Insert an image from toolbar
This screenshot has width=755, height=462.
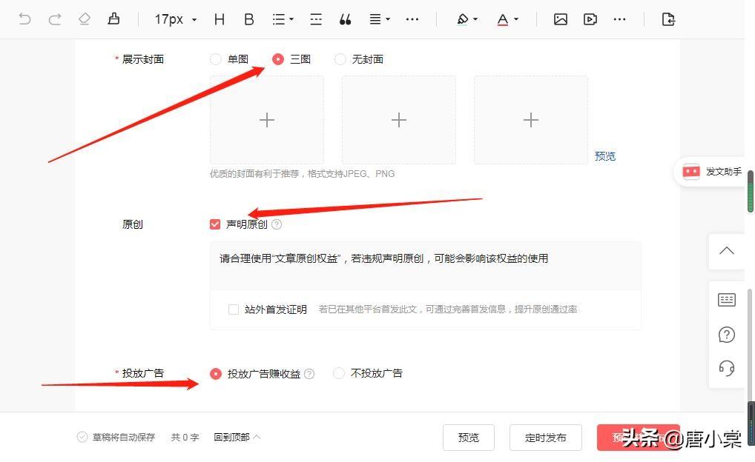(x=561, y=19)
